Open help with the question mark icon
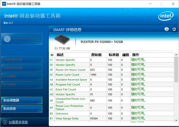 pyautogui.click(x=167, y=29)
